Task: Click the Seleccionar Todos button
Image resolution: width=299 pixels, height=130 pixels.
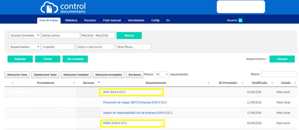Action: coord(17,75)
